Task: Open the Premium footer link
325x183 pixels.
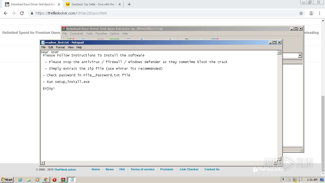Action: 167,169
